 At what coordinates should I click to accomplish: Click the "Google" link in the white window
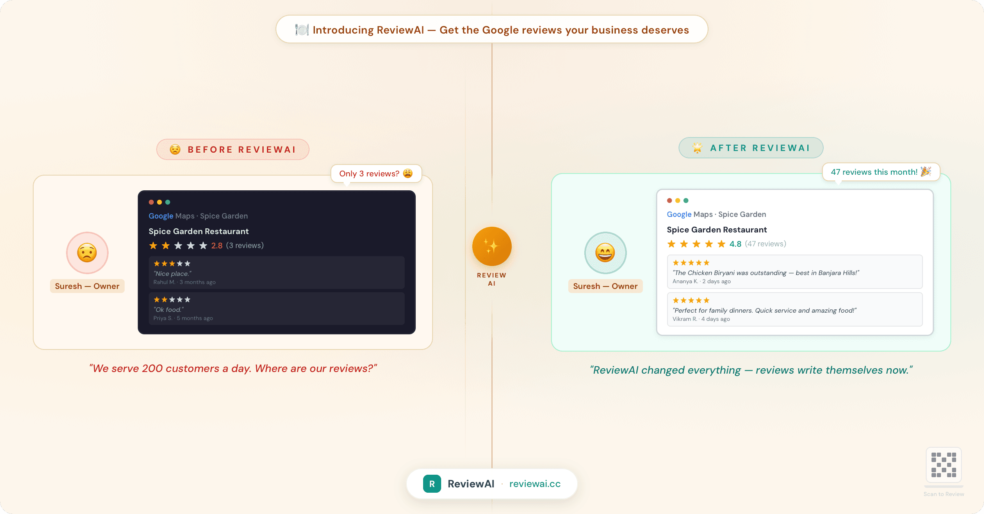pyautogui.click(x=679, y=214)
